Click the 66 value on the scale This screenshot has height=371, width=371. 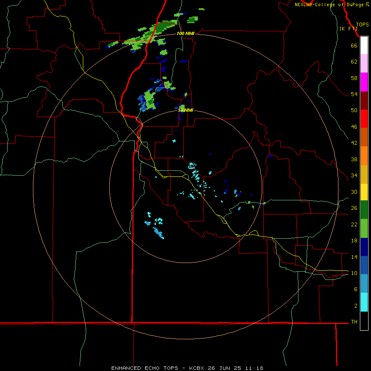point(354,45)
